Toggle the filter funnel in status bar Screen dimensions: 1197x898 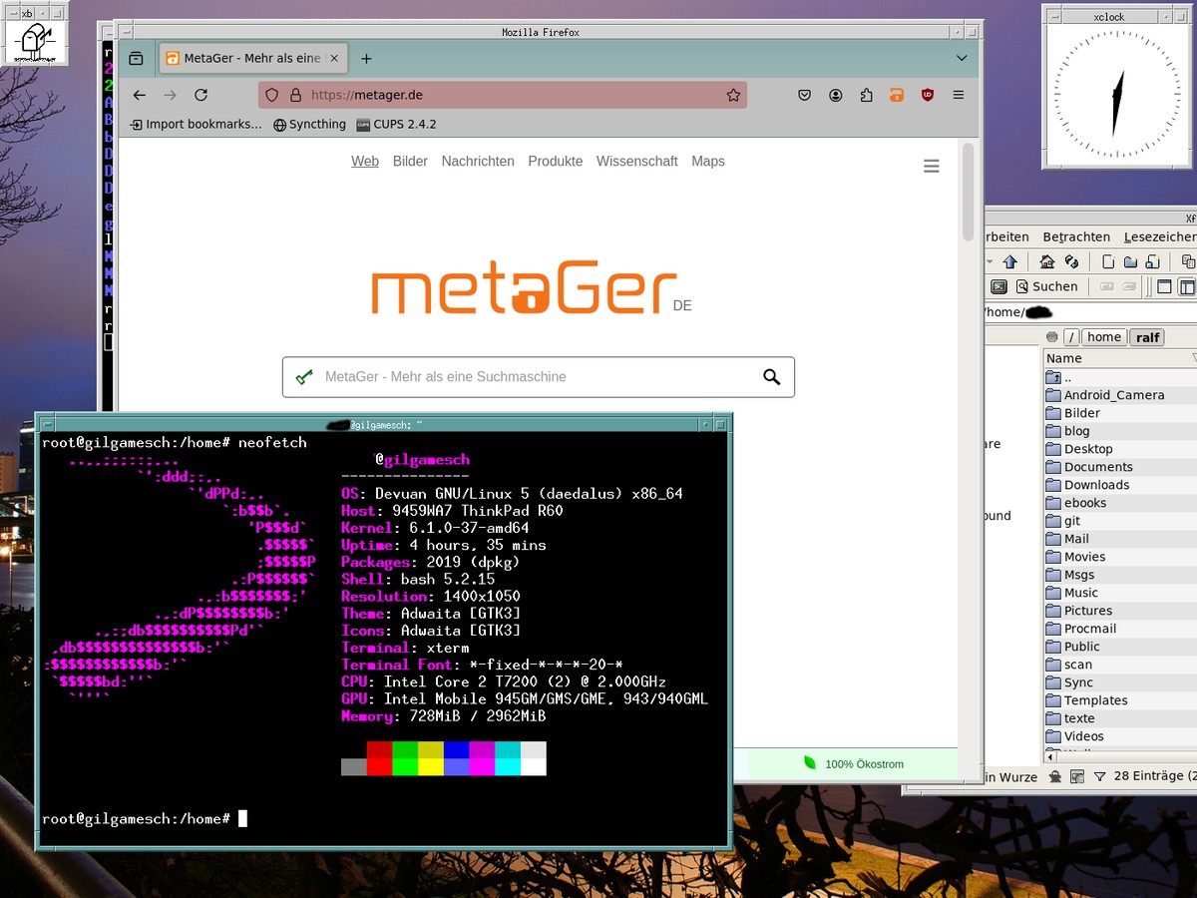[1099, 776]
